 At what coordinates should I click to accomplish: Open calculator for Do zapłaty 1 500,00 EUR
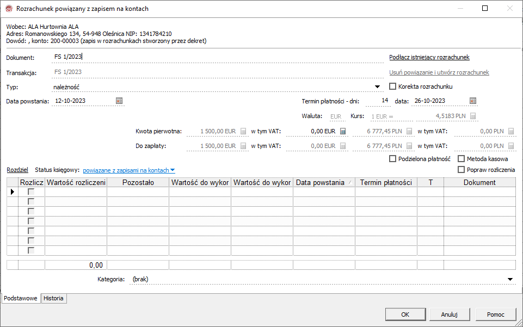(243, 146)
